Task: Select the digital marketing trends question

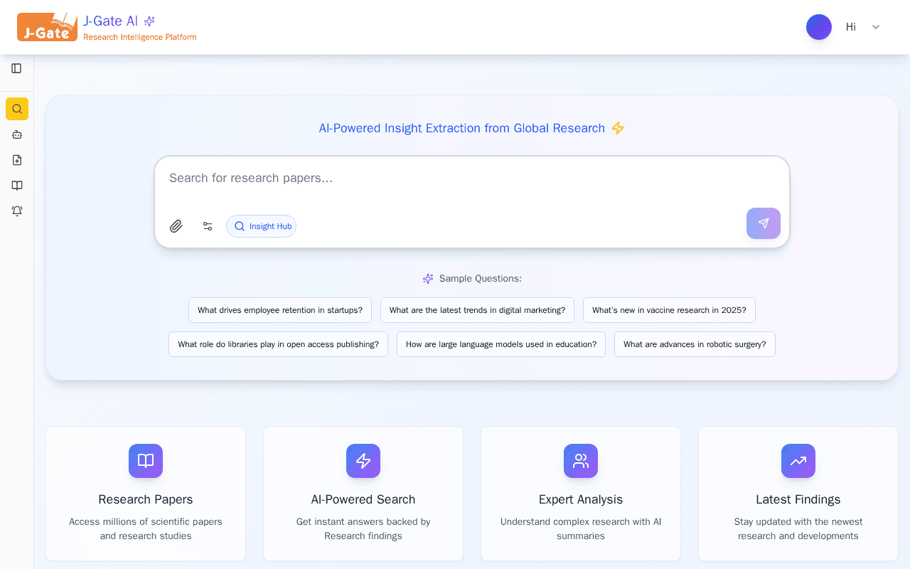Action: point(478,310)
